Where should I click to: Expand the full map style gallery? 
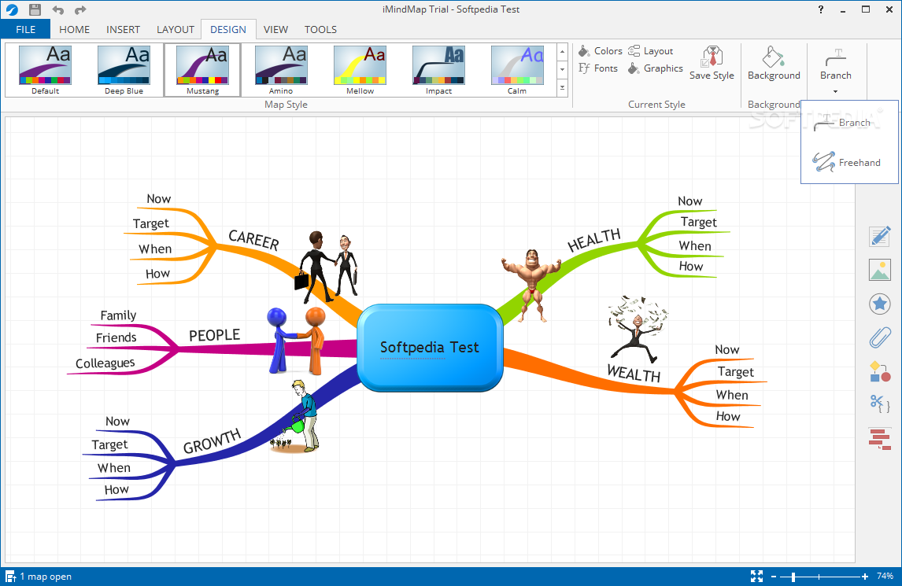click(x=563, y=88)
